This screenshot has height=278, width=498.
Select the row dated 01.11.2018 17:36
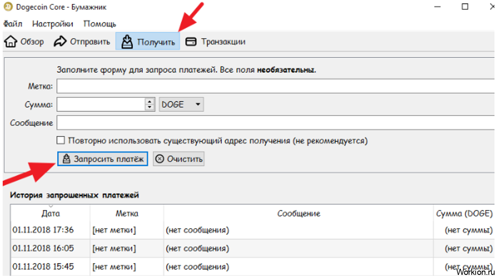pos(253,230)
